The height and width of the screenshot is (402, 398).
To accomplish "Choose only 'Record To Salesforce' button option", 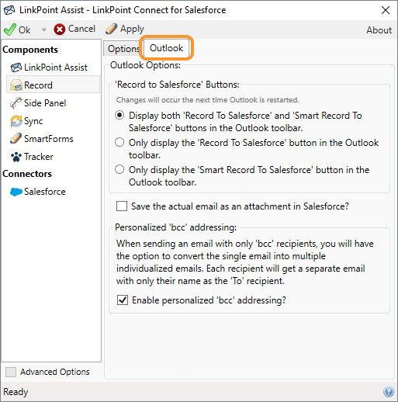I will coord(119,142).
